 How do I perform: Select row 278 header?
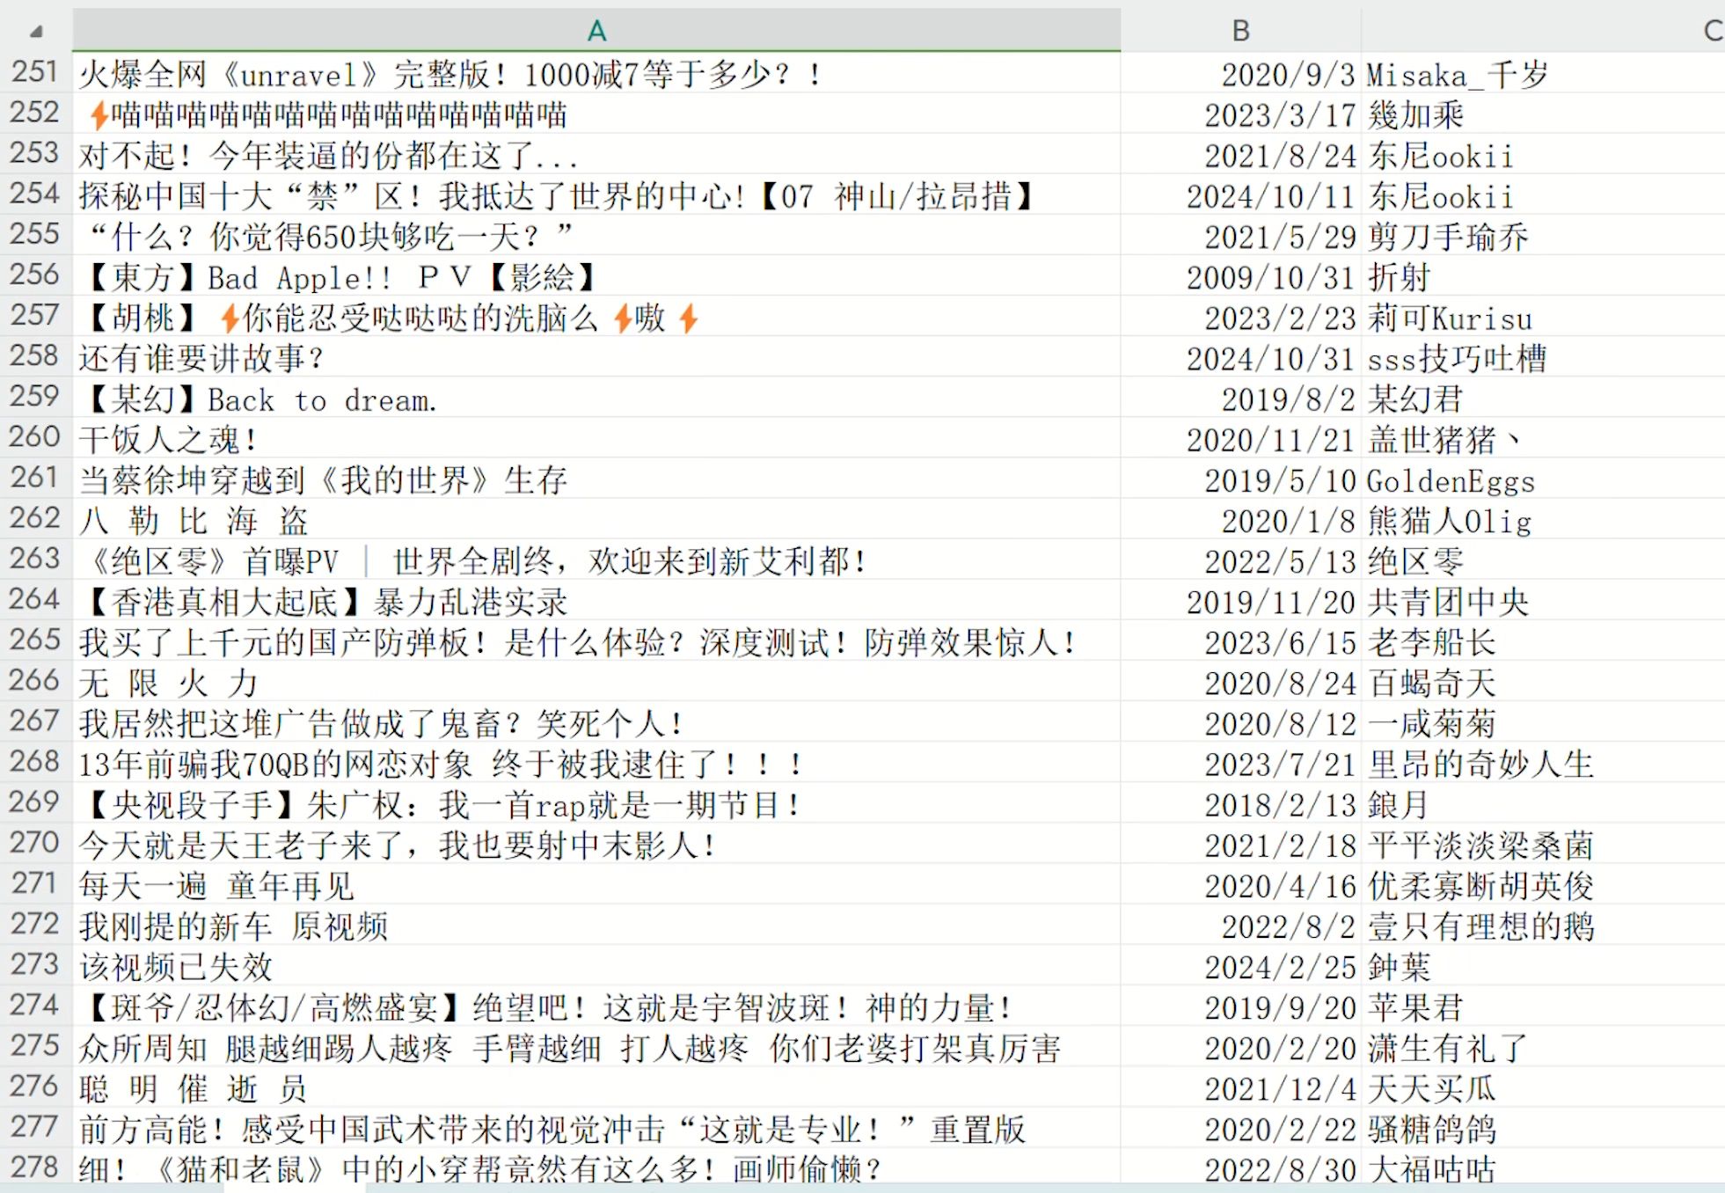point(36,1168)
